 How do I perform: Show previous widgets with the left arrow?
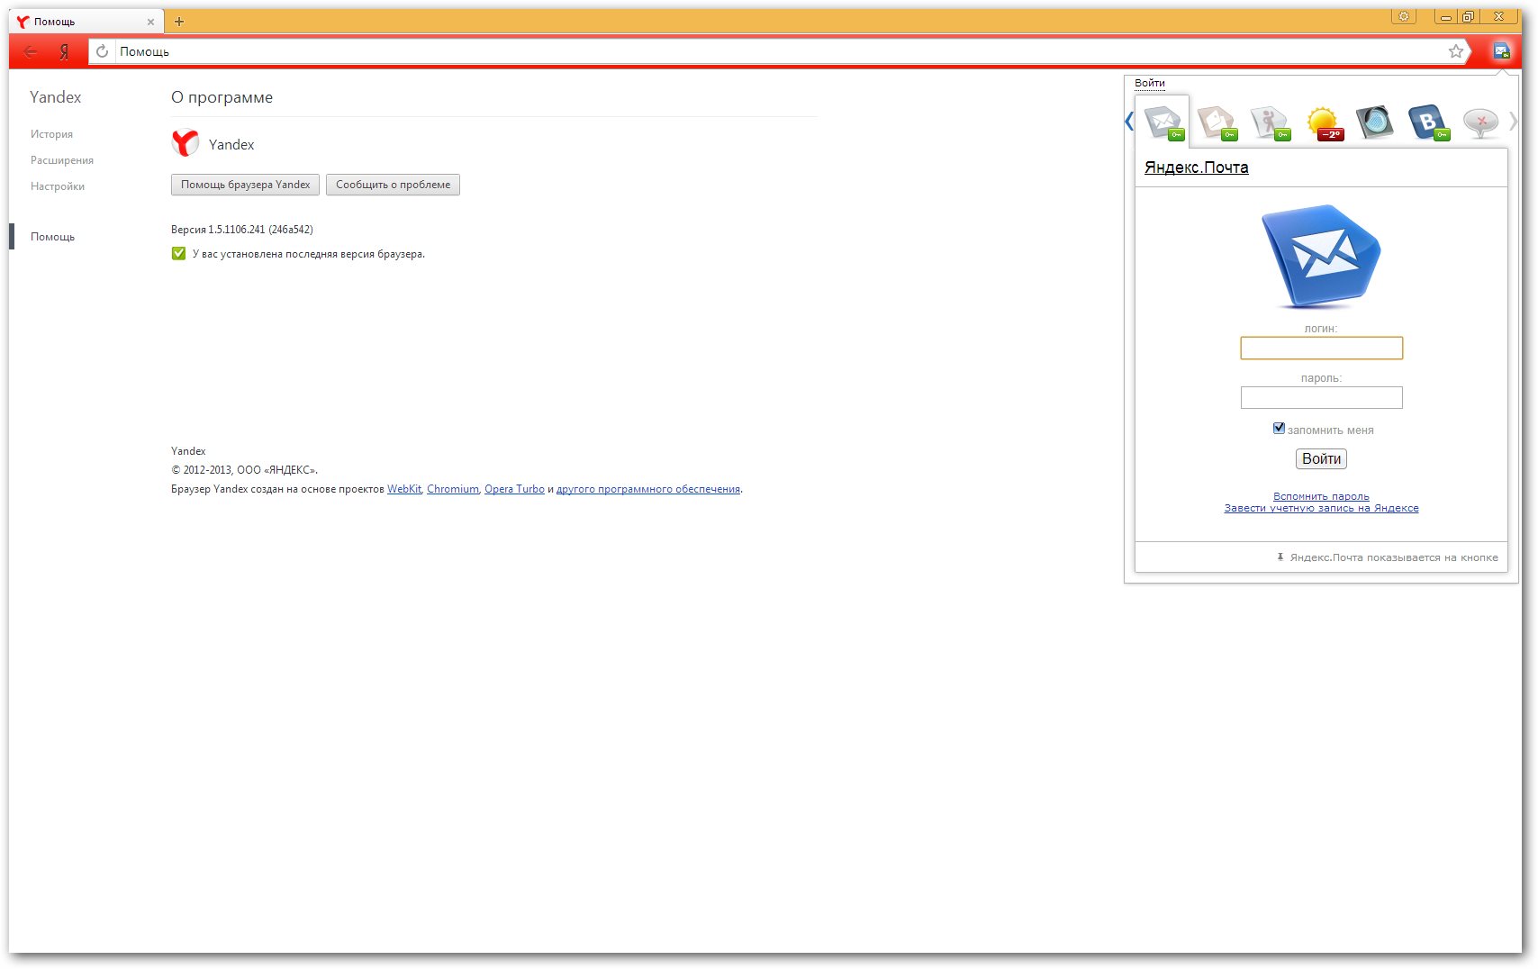[1129, 121]
